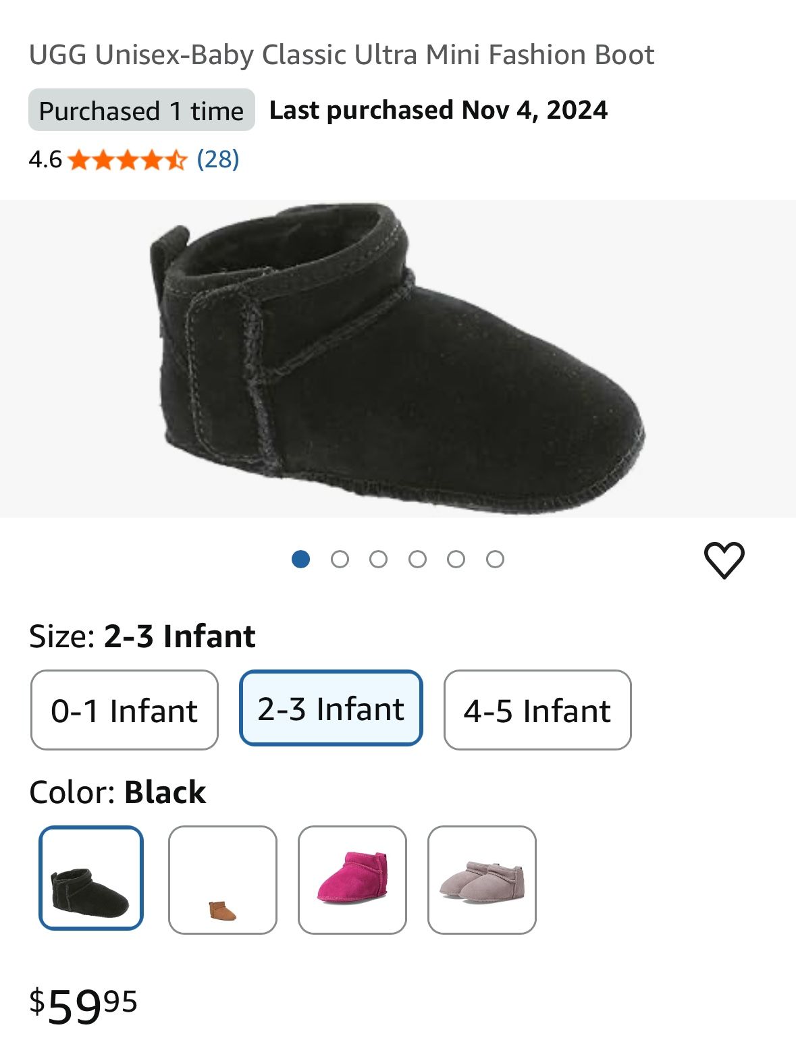
Task: Choose the 2-3 Infant size option
Action: coord(331,708)
